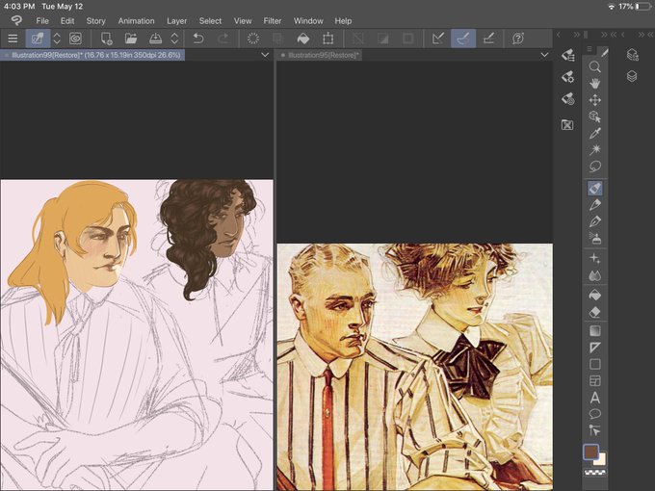The image size is (655, 491).
Task: Select the Frame border panel tool
Action: 595,381
